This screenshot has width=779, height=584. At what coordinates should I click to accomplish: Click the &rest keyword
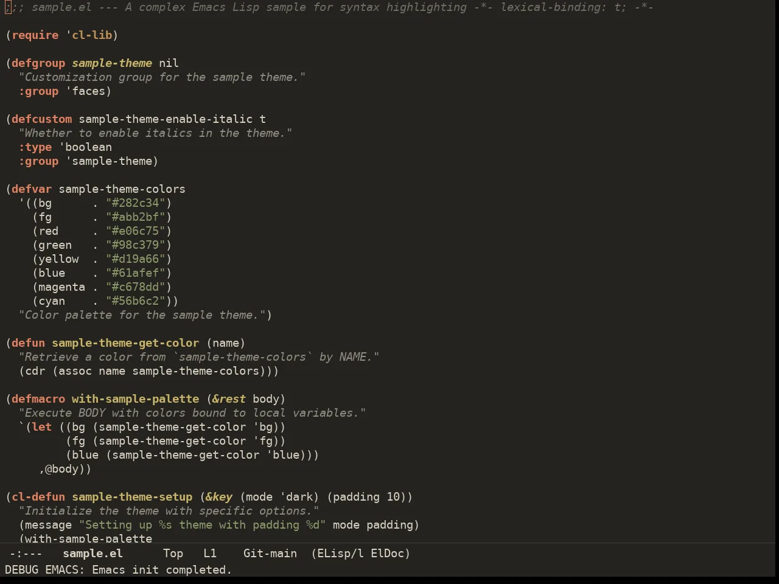pyautogui.click(x=229, y=399)
